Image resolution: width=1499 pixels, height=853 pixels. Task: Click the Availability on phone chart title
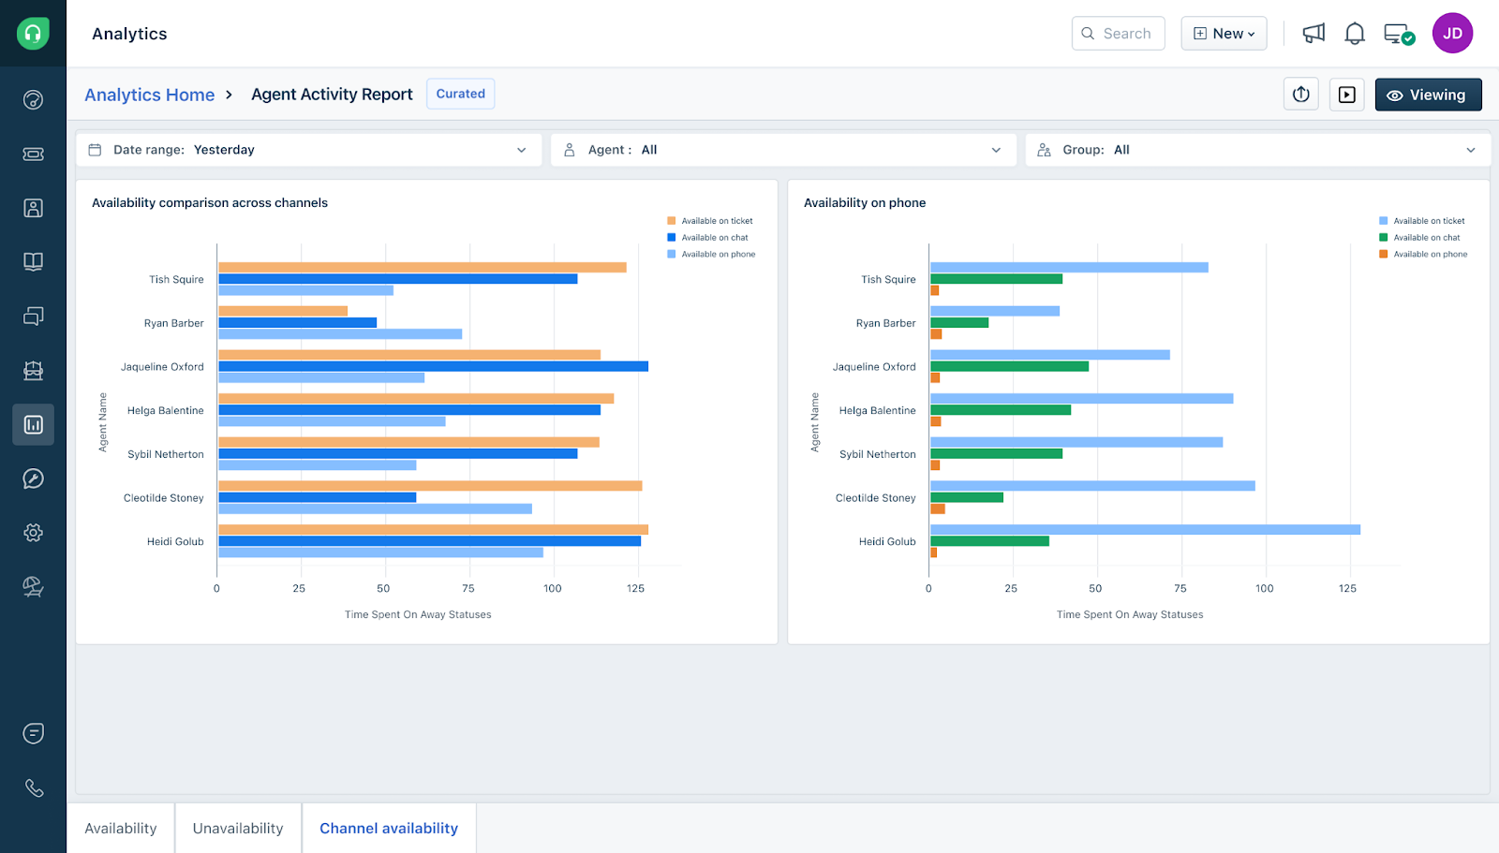(x=865, y=202)
